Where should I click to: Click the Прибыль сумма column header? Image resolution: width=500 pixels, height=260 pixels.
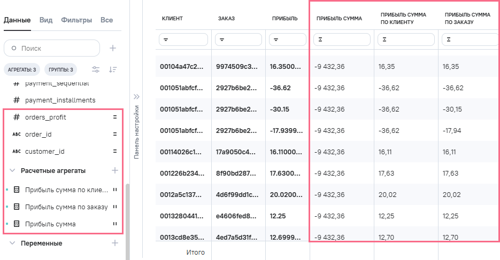point(339,19)
